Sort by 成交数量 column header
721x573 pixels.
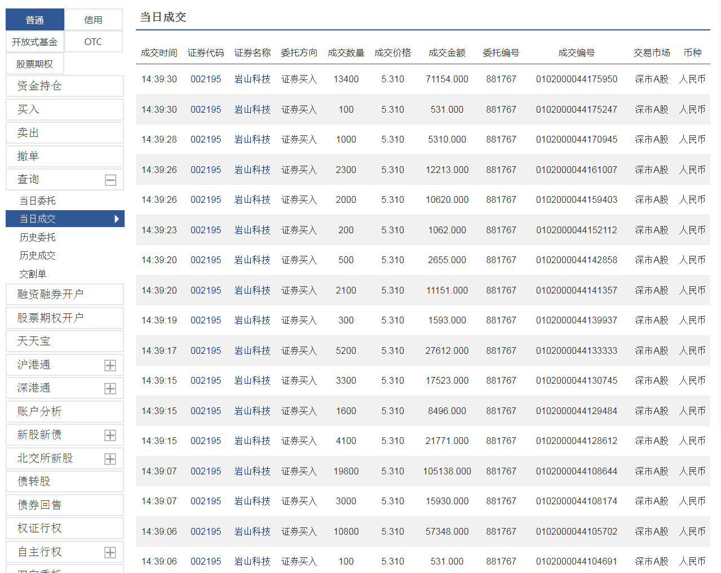346,52
